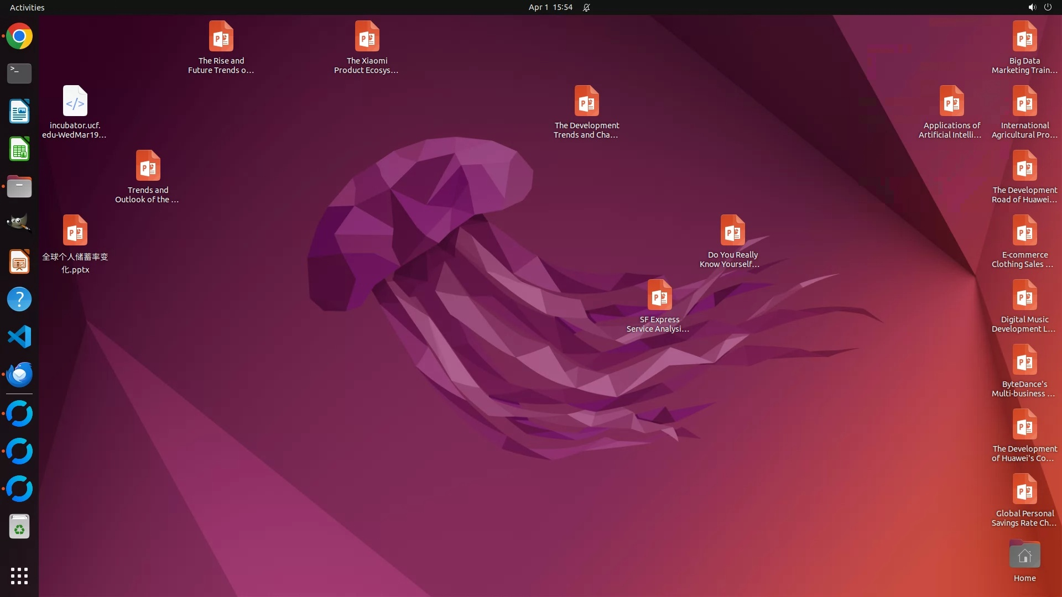Select the incubator.ucf.edu HTML file
1062x597 pixels.
[x=75, y=101]
